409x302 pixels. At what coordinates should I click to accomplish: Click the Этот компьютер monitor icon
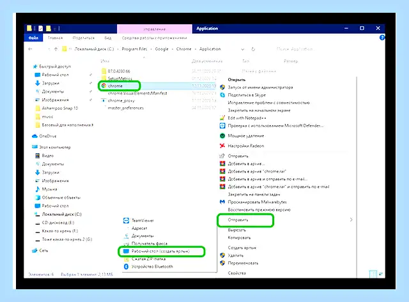point(35,147)
